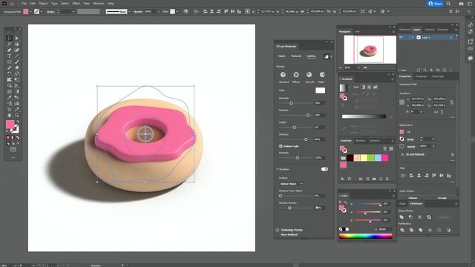Choose the Top Left lighting preset
The height and width of the screenshot is (267, 475).
pyautogui.click(x=309, y=75)
